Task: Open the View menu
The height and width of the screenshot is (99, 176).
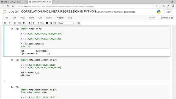Action: [23, 18]
